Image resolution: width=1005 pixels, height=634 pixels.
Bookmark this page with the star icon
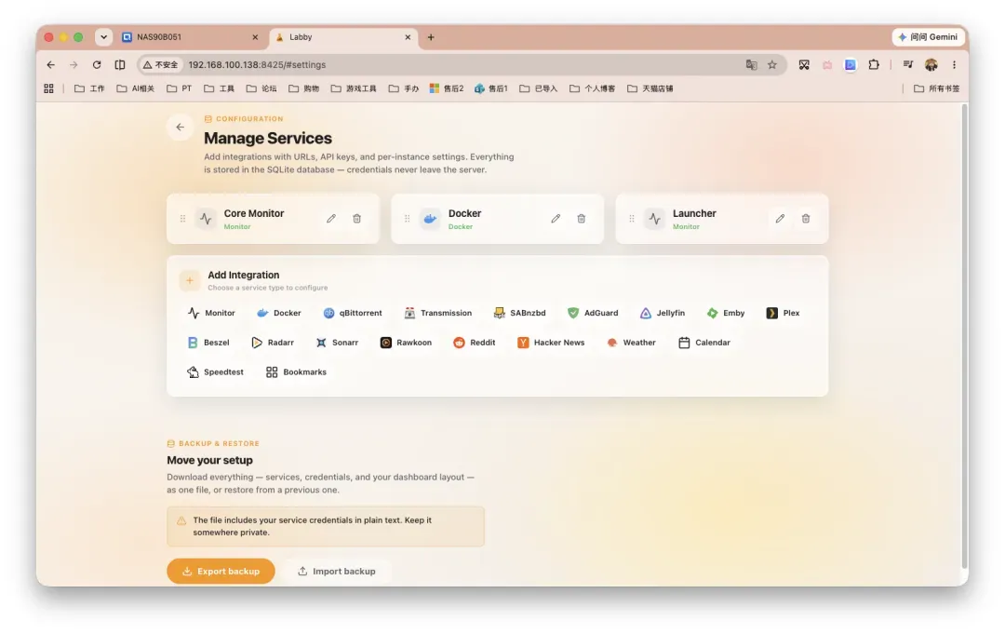point(772,65)
